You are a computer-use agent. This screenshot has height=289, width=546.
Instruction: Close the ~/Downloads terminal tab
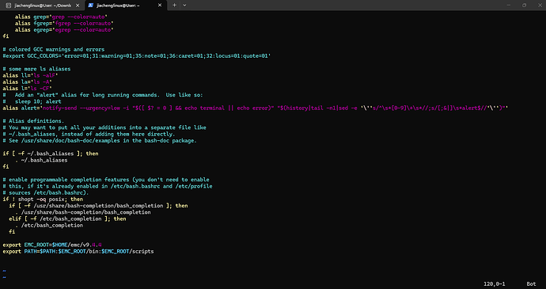(78, 6)
